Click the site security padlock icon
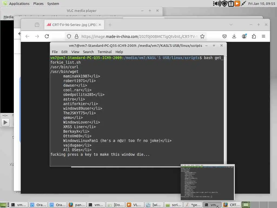This screenshot has height=208, width=277. [x=77, y=37]
